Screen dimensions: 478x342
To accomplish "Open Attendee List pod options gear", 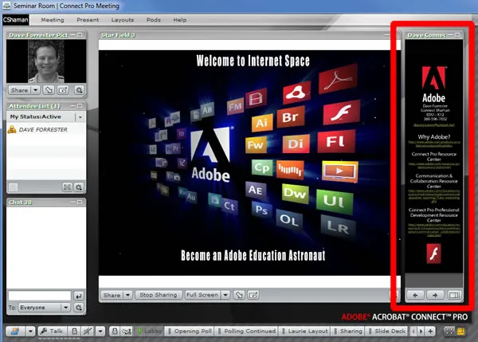I will coord(79,187).
